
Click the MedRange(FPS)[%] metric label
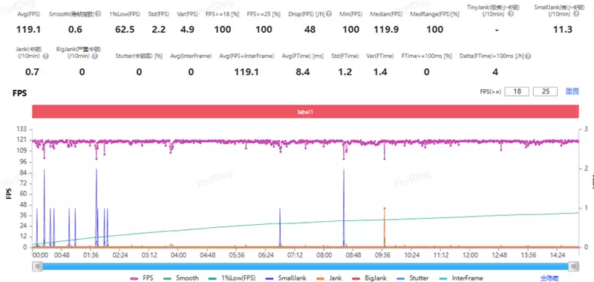tap(435, 14)
